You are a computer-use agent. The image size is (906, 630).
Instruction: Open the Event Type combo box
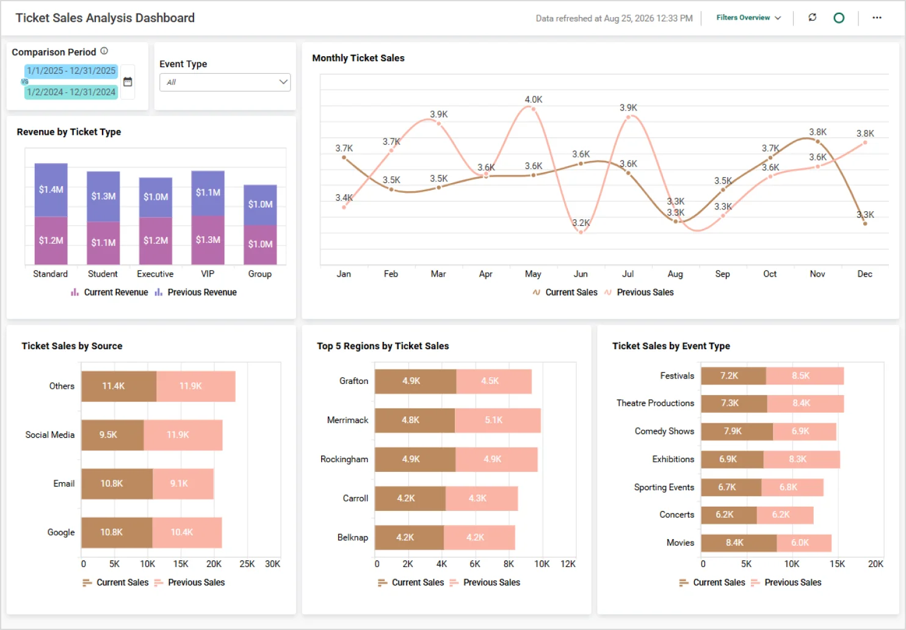pyautogui.click(x=225, y=82)
